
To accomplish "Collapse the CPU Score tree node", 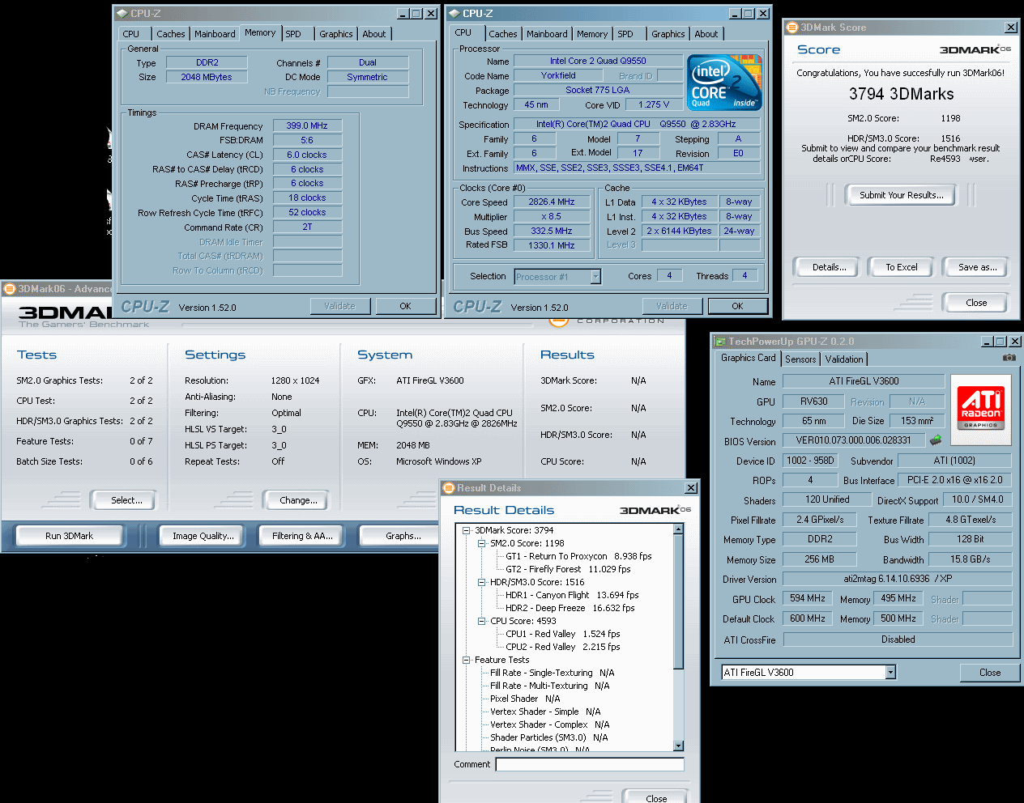I will click(x=482, y=622).
